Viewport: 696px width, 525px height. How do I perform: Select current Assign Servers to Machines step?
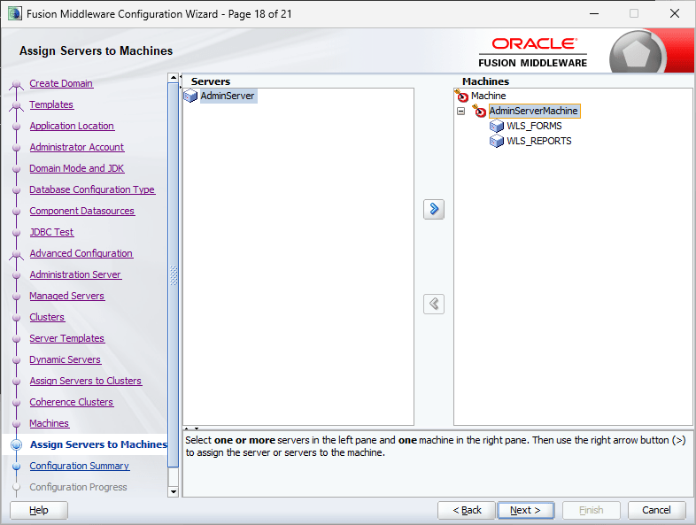click(x=98, y=444)
